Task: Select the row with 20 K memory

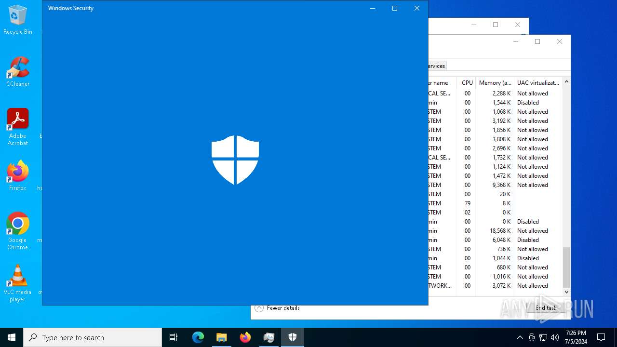Action: [x=495, y=194]
